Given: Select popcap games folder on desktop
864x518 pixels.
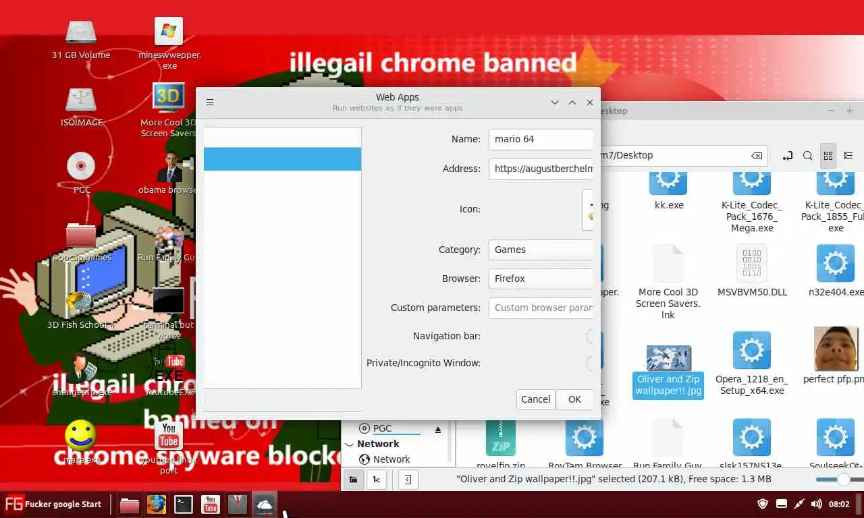Looking at the screenshot, I should coord(81,241).
